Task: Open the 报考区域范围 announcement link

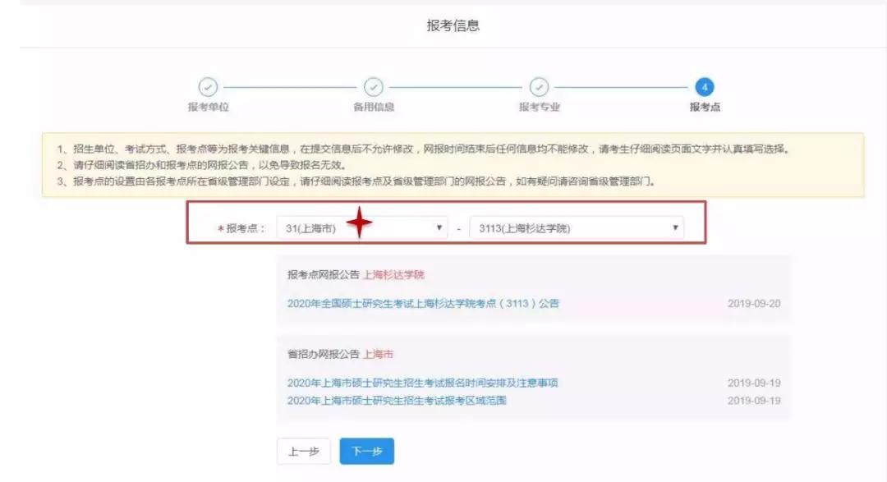Action: [397, 401]
